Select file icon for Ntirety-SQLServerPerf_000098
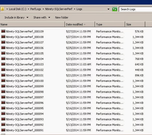This screenshot has height=135, width=152. coord(3,92)
